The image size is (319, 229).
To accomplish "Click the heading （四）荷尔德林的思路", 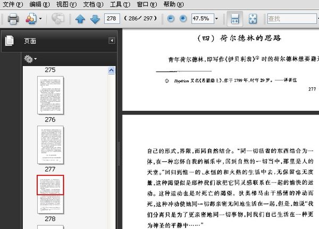I will [x=239, y=38].
